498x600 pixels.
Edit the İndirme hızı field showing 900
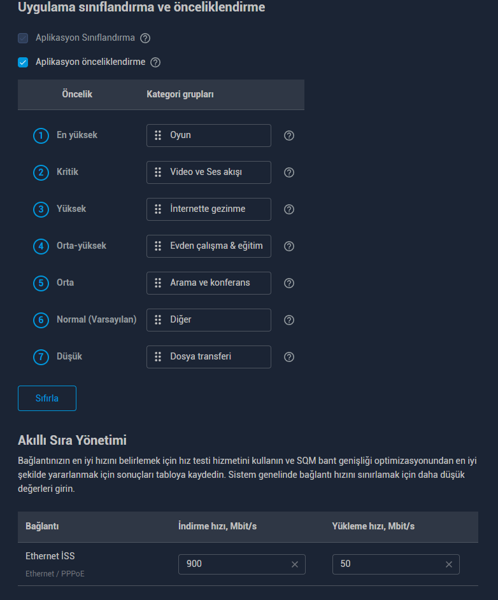242,564
